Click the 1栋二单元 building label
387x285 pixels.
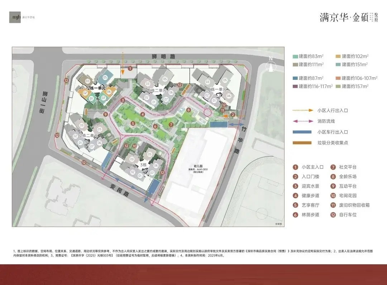click(157, 91)
